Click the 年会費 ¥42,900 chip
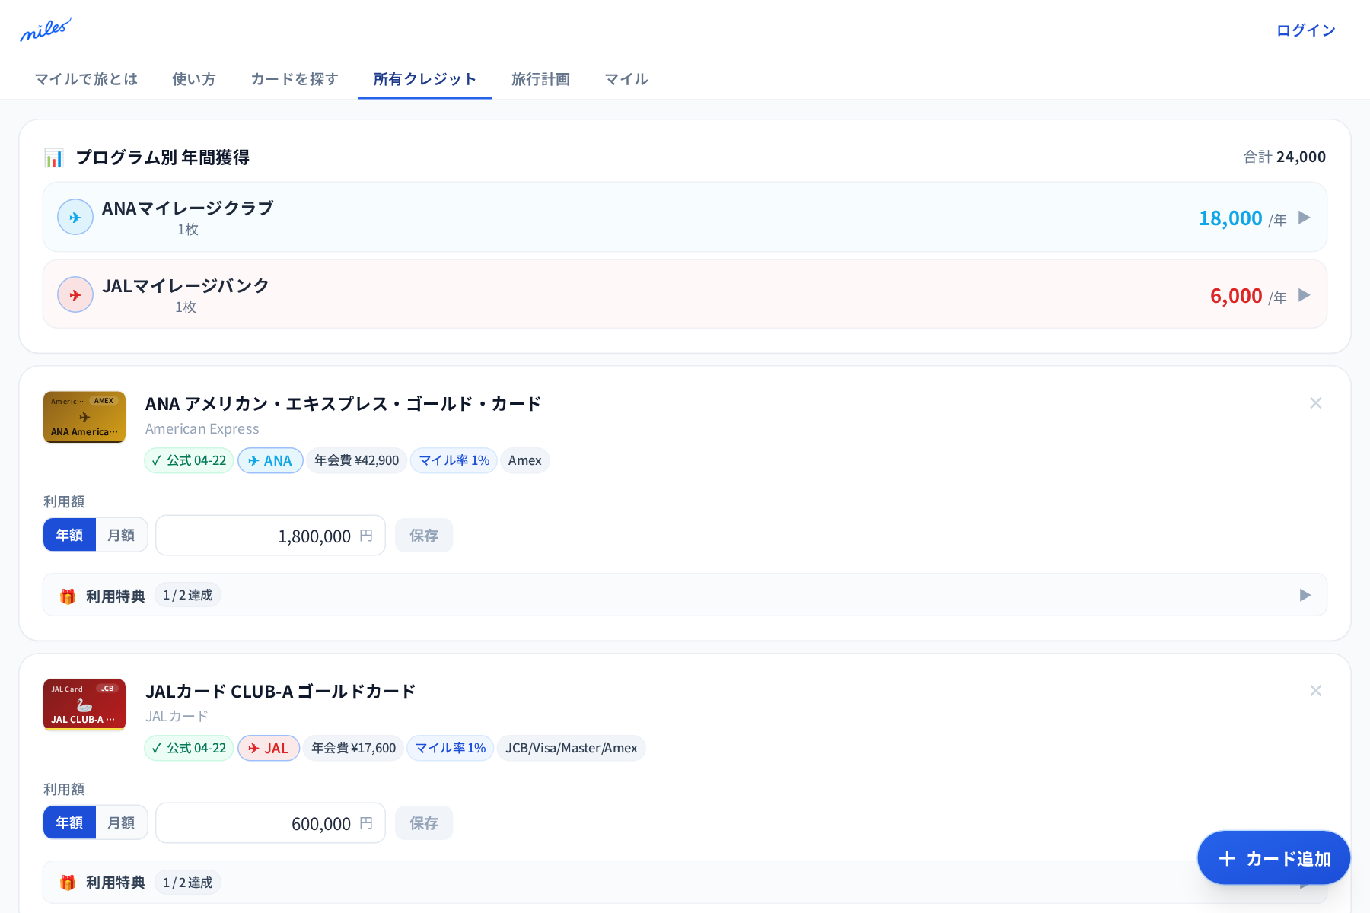The width and height of the screenshot is (1370, 913). [356, 460]
